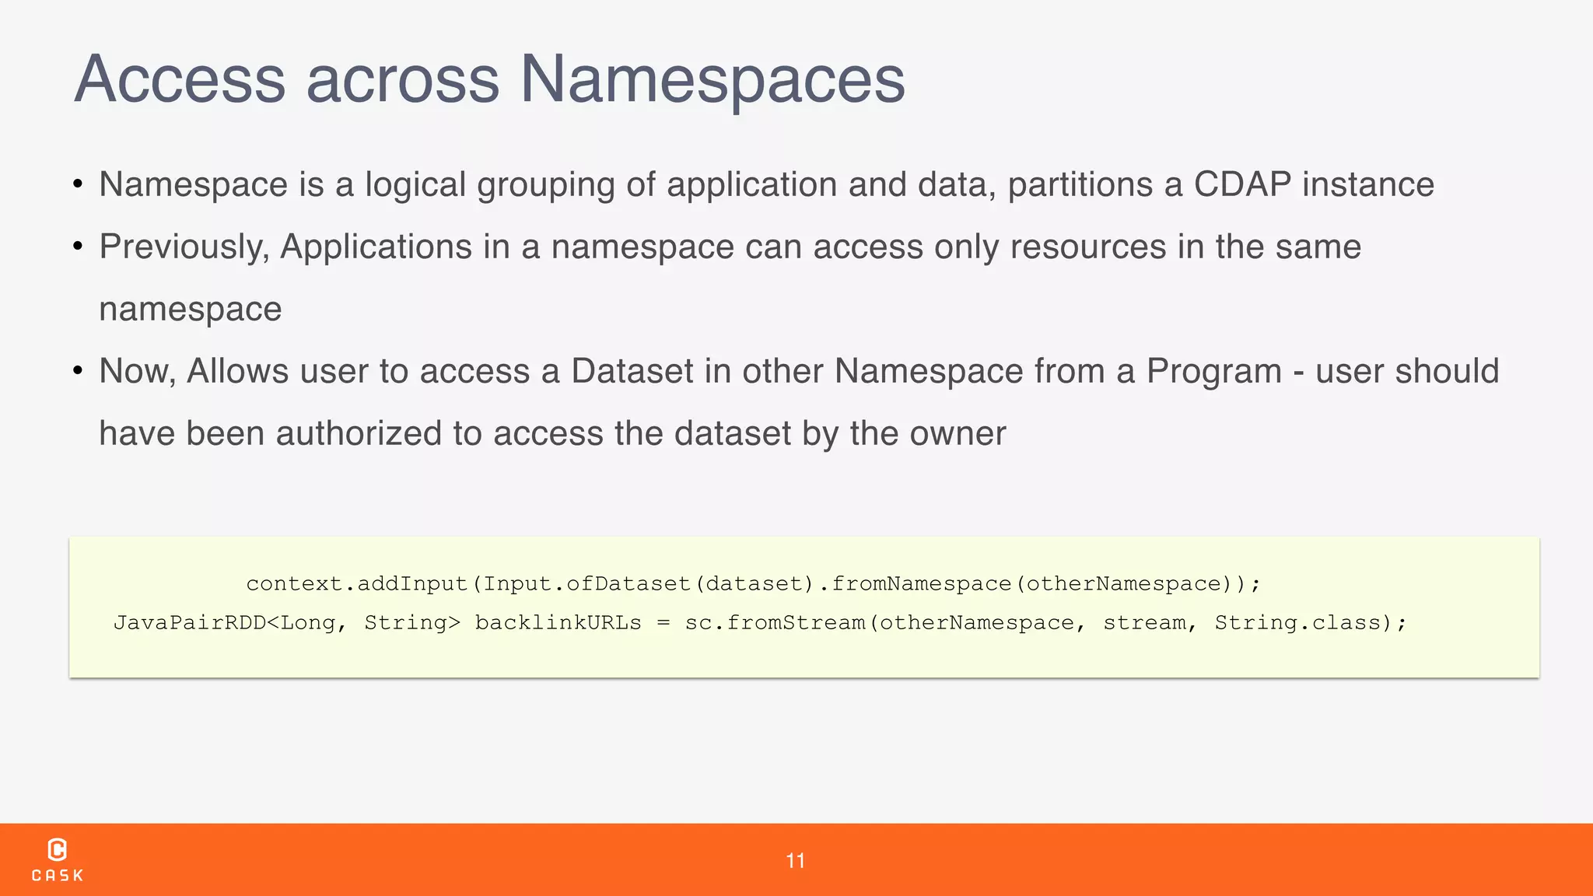
Task: Select the bullet 'Namespace is a logical grouping'
Action: coord(766,185)
